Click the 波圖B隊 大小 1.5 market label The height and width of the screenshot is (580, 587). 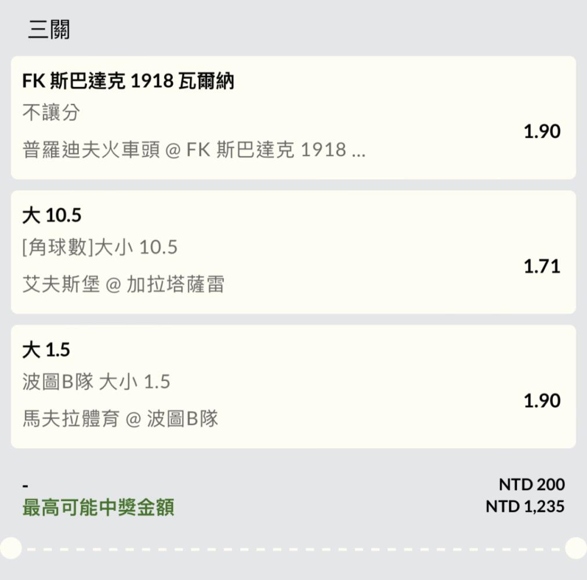[96, 382]
